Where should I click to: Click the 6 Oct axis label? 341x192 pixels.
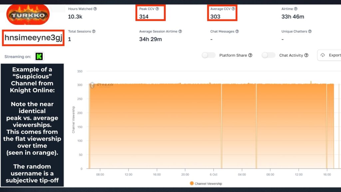click(213, 174)
